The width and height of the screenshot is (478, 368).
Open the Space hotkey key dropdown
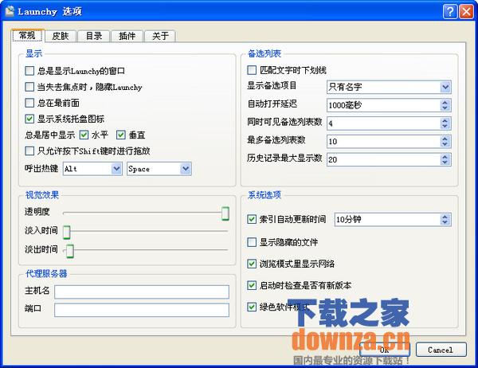pyautogui.click(x=186, y=169)
